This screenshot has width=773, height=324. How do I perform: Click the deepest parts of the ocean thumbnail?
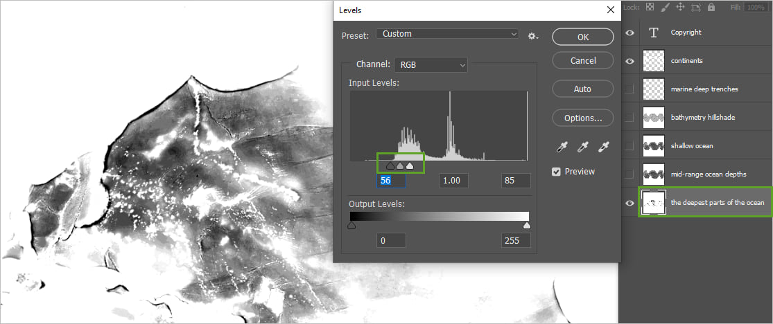654,202
